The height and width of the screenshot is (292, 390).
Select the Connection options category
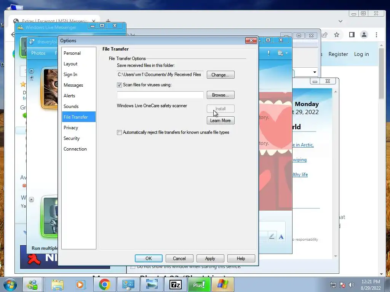pyautogui.click(x=78, y=149)
